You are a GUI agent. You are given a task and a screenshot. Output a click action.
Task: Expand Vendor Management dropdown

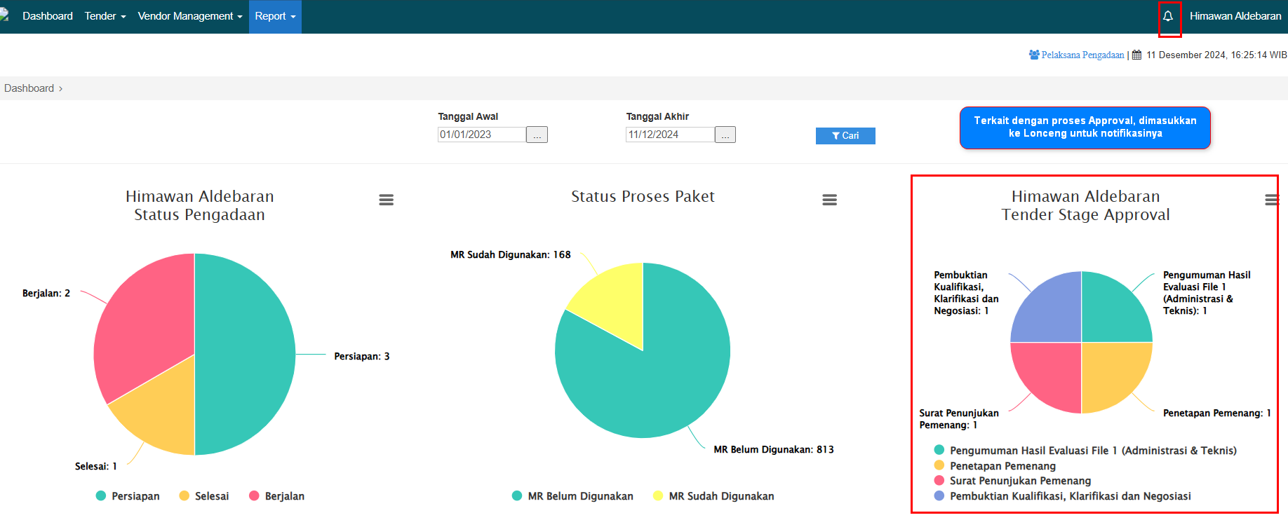tap(189, 16)
